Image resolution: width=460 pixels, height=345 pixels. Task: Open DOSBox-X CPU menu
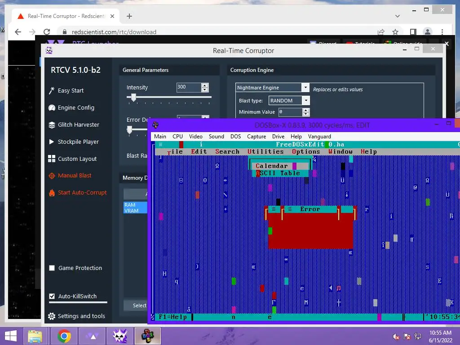pos(177,137)
